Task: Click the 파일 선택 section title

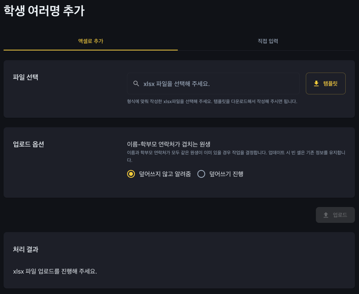Action: coord(25,77)
